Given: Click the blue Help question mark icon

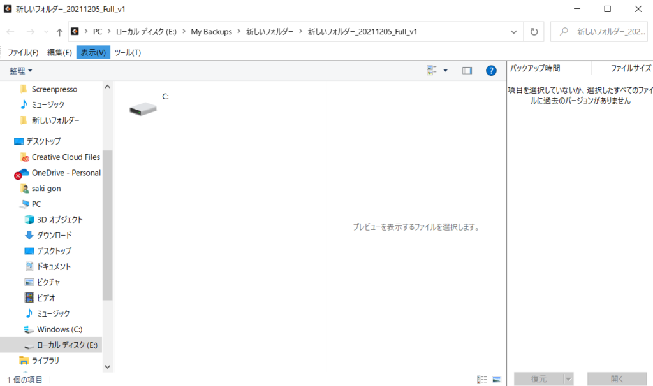Looking at the screenshot, I should click(x=490, y=70).
